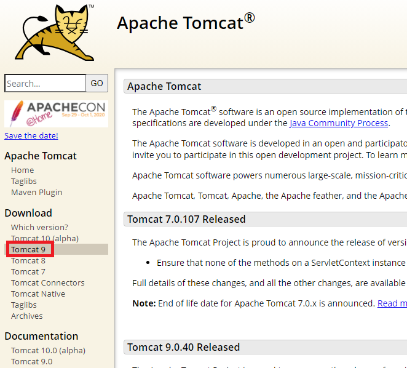Viewport: 407px width, 368px height.
Task: Open Tomcat 10.0 (alpha) documentation link
Action: click(48, 351)
